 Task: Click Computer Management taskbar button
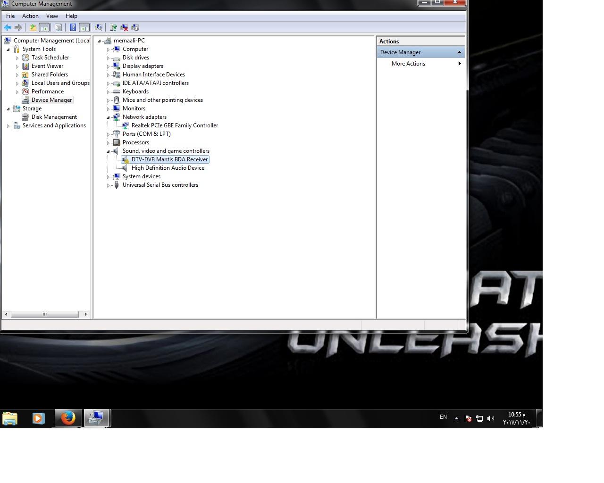coord(97,418)
